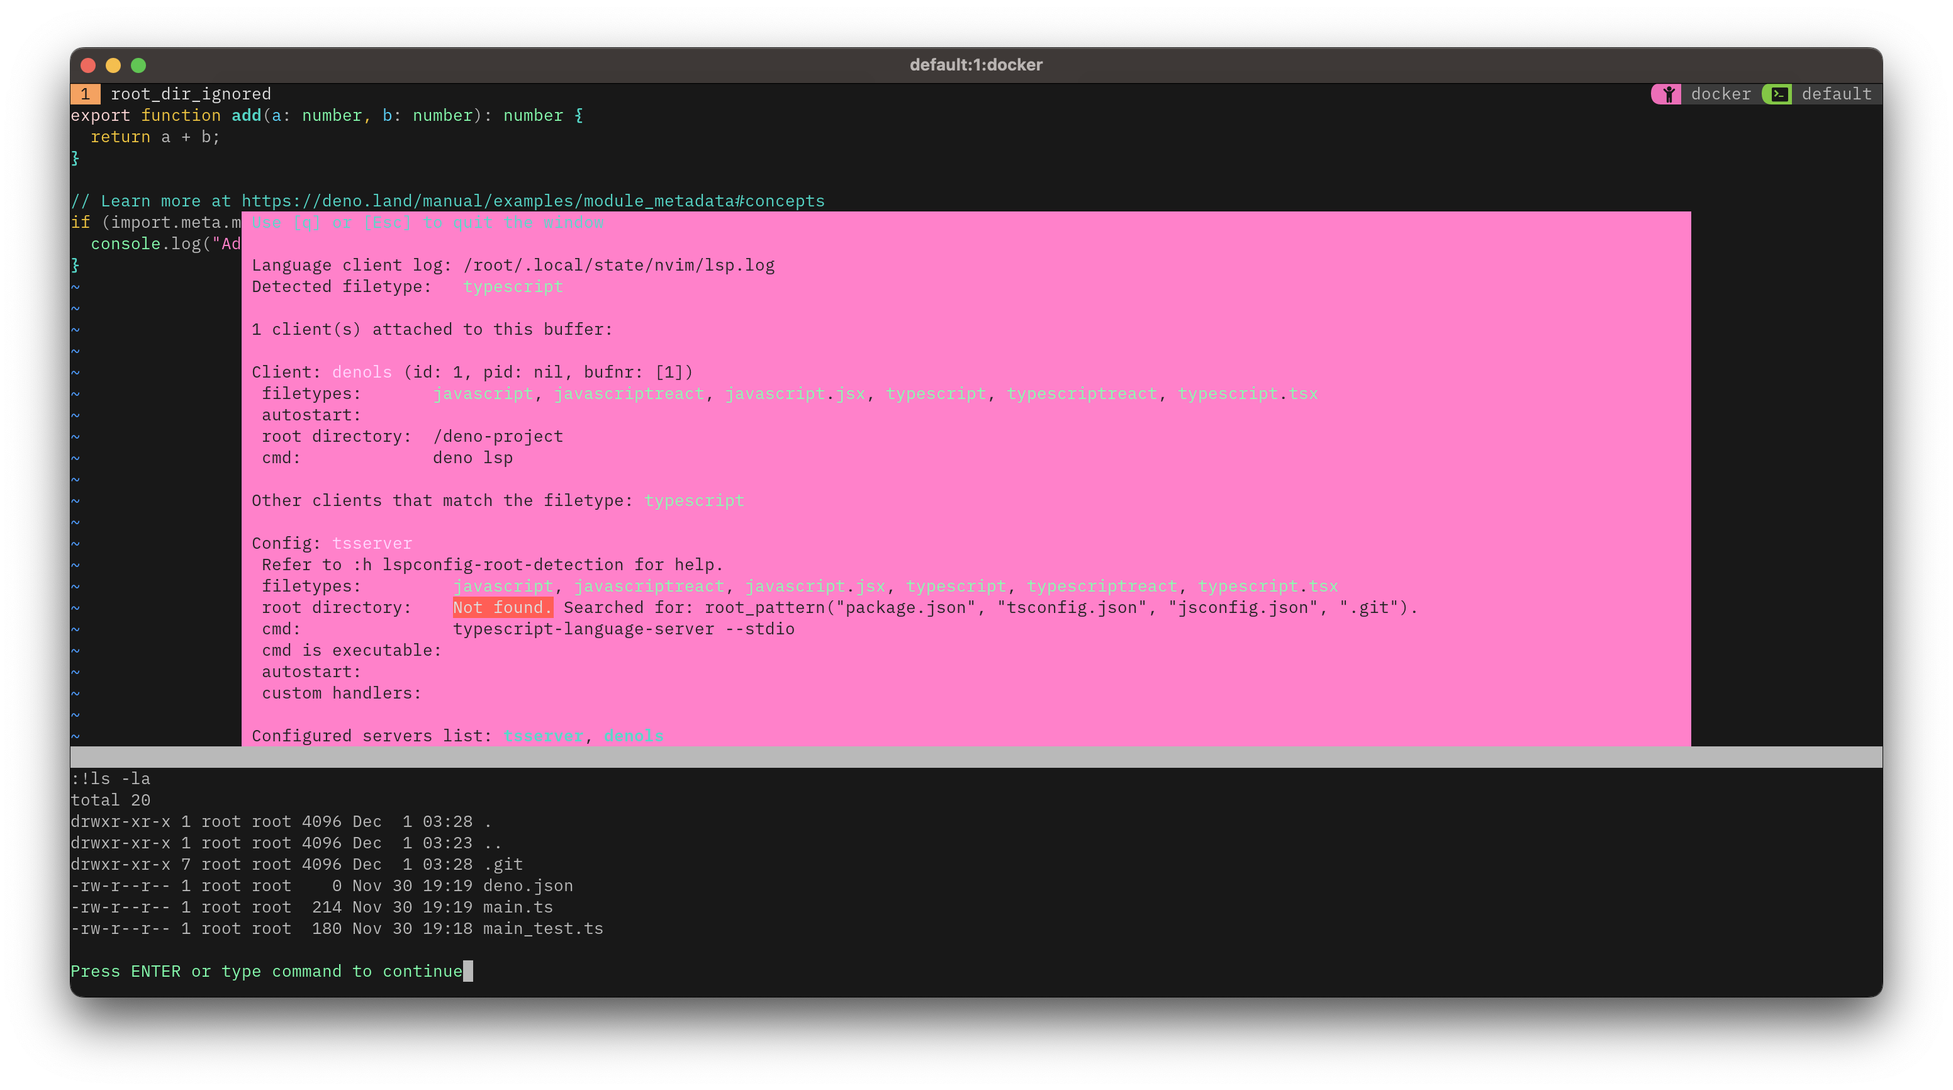Switch to the root_dir_ignored window tab
This screenshot has width=1953, height=1090.
pos(192,93)
